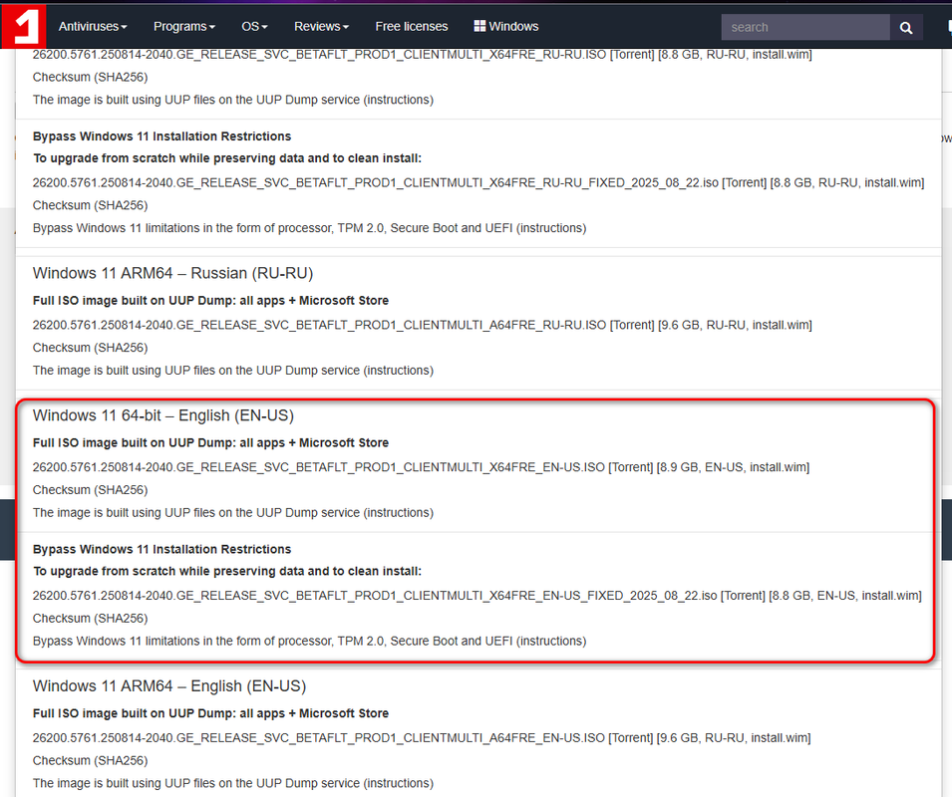
Task: Open Checksum (SHA256) under X64FRE_RU-RU.ISO
Action: [90, 77]
